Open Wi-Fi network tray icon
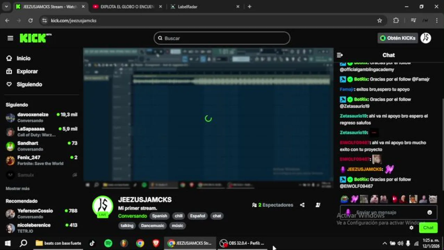Image resolution: width=444 pixels, height=250 pixels. coord(416,243)
